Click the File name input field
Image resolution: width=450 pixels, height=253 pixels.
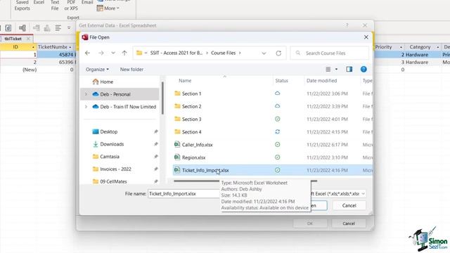point(184,194)
